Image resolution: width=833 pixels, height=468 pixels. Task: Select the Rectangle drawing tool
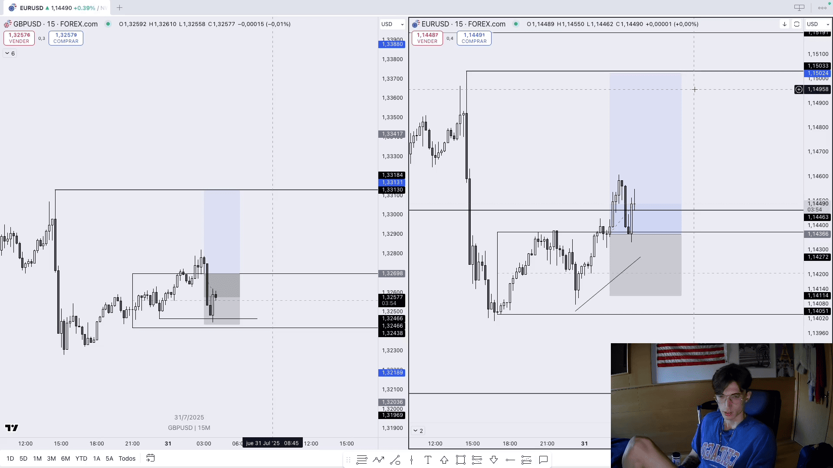click(x=460, y=460)
